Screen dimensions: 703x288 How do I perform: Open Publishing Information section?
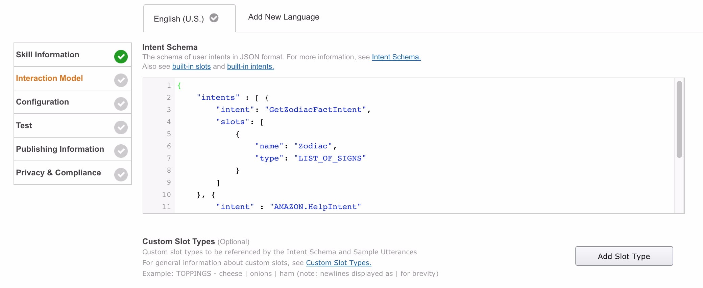click(x=73, y=149)
